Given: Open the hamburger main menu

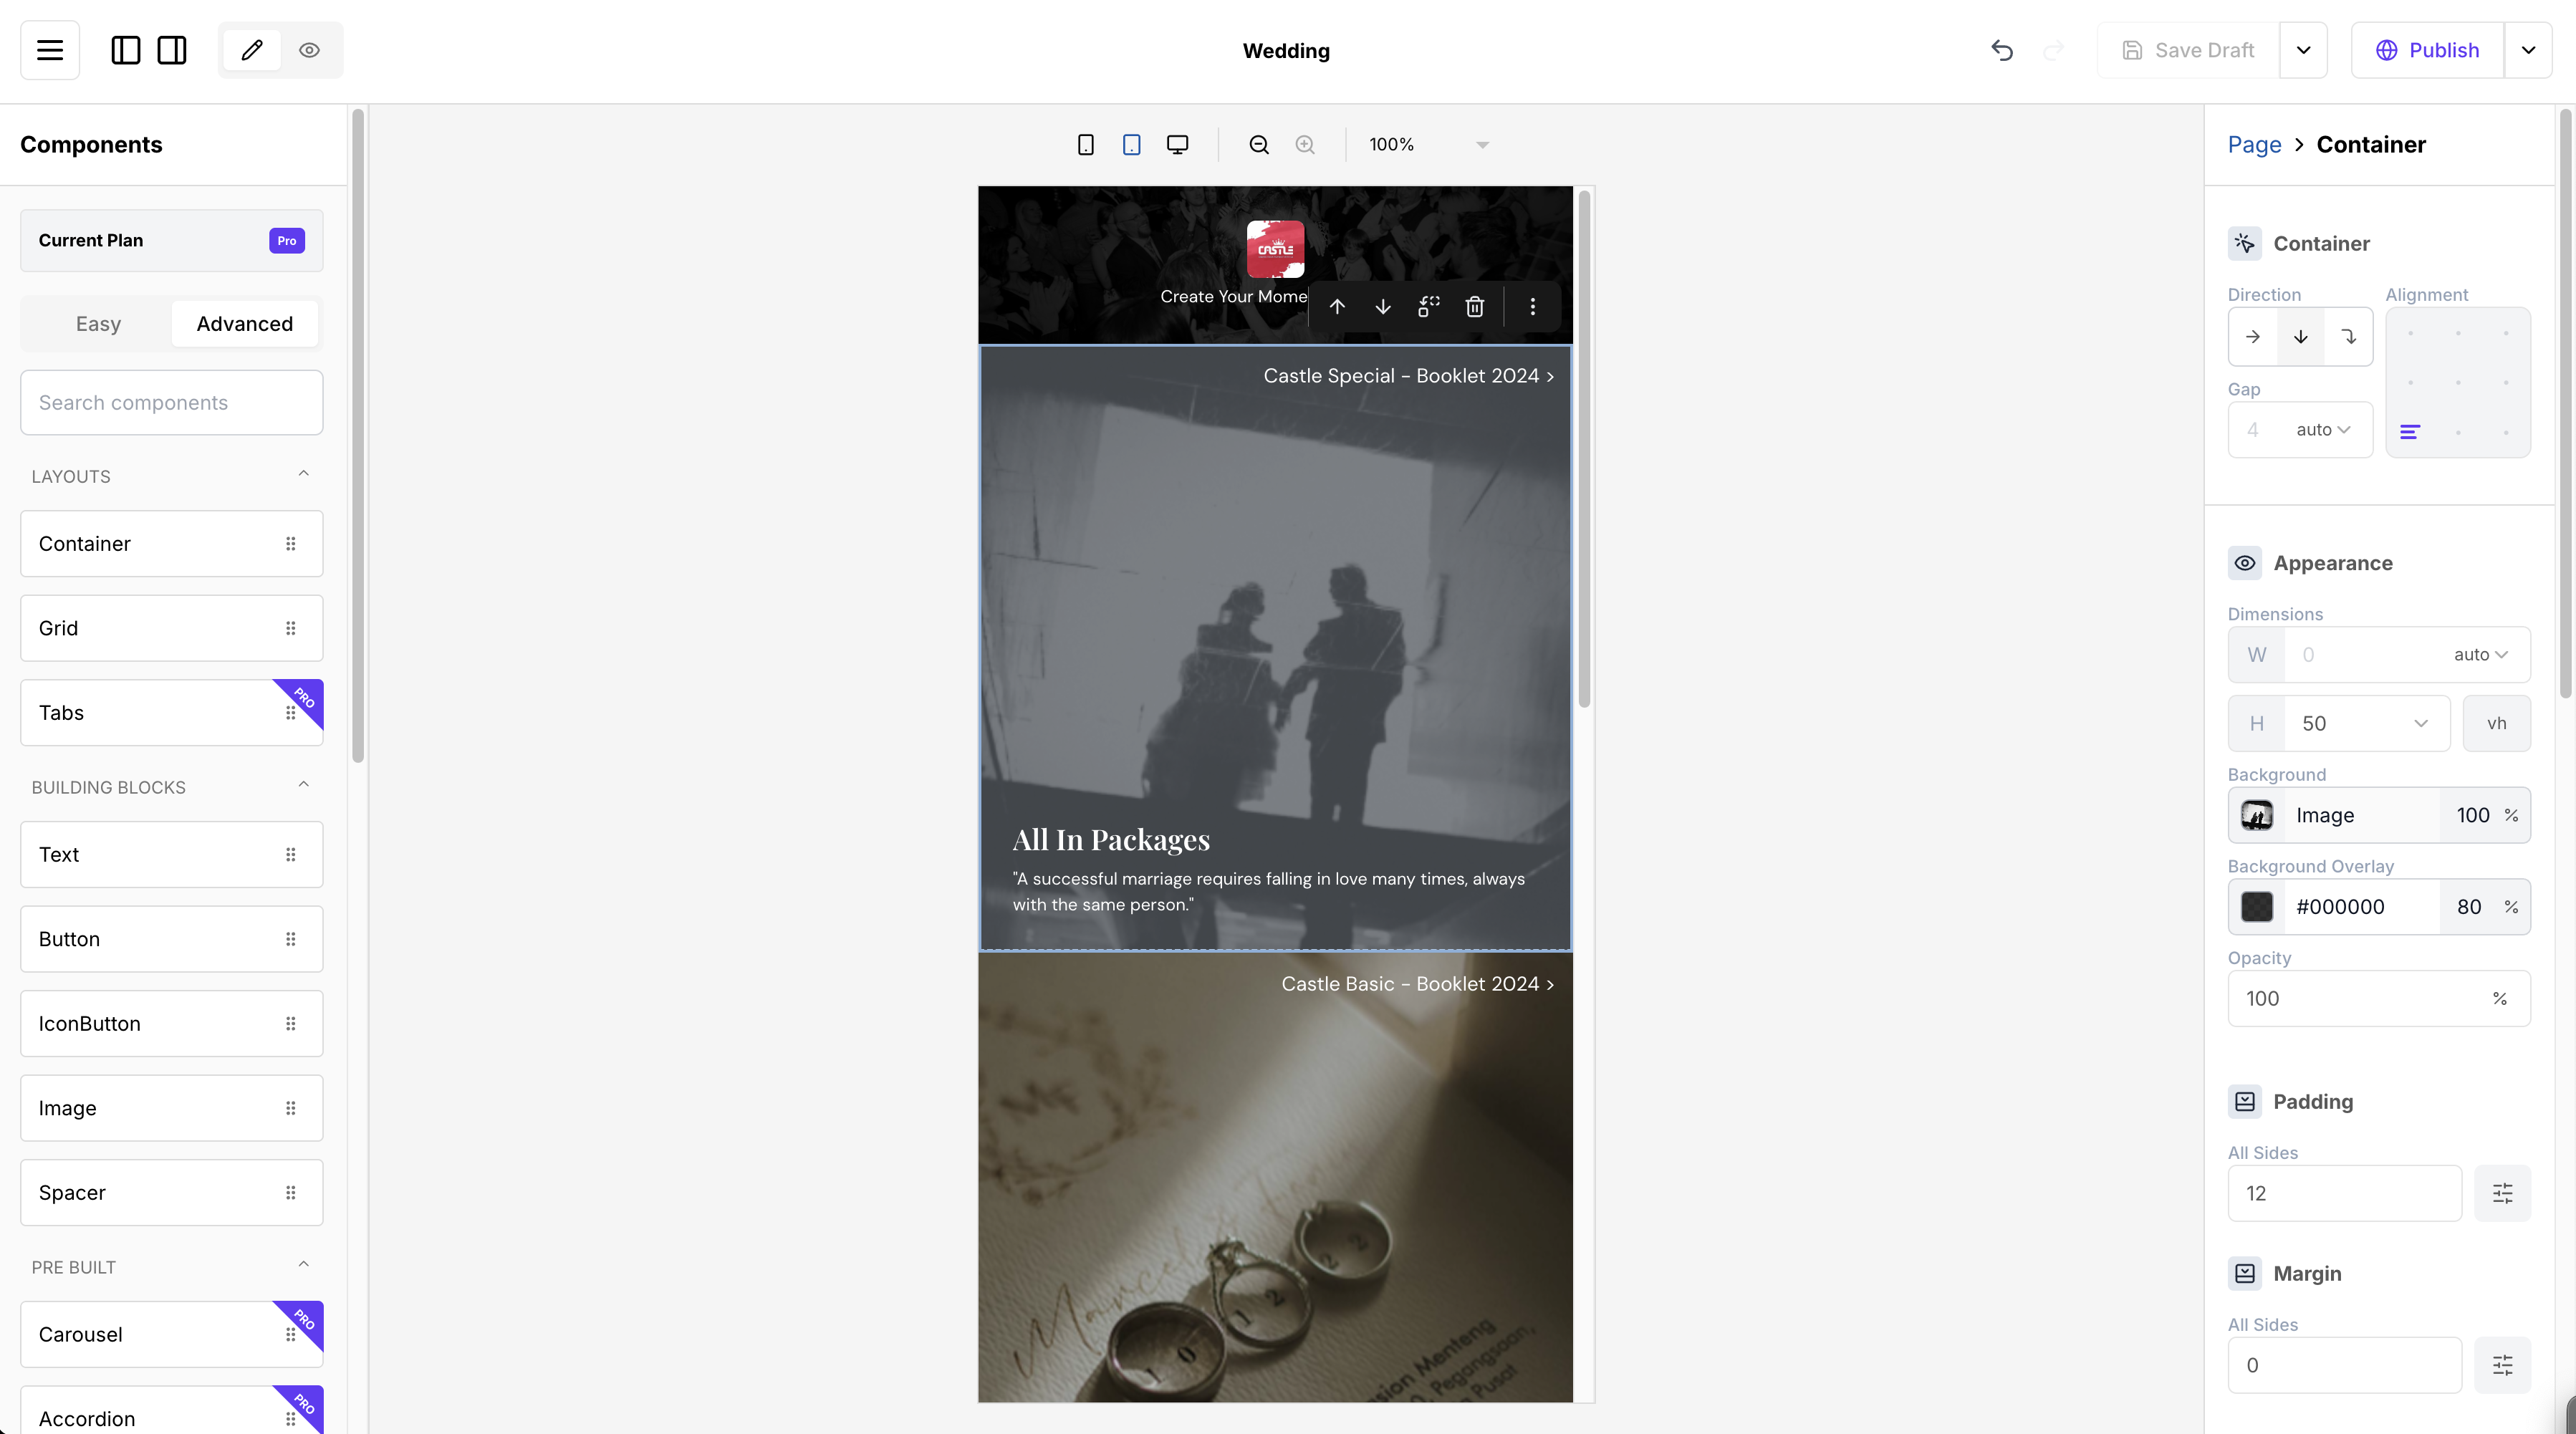Looking at the screenshot, I should pyautogui.click(x=50, y=50).
